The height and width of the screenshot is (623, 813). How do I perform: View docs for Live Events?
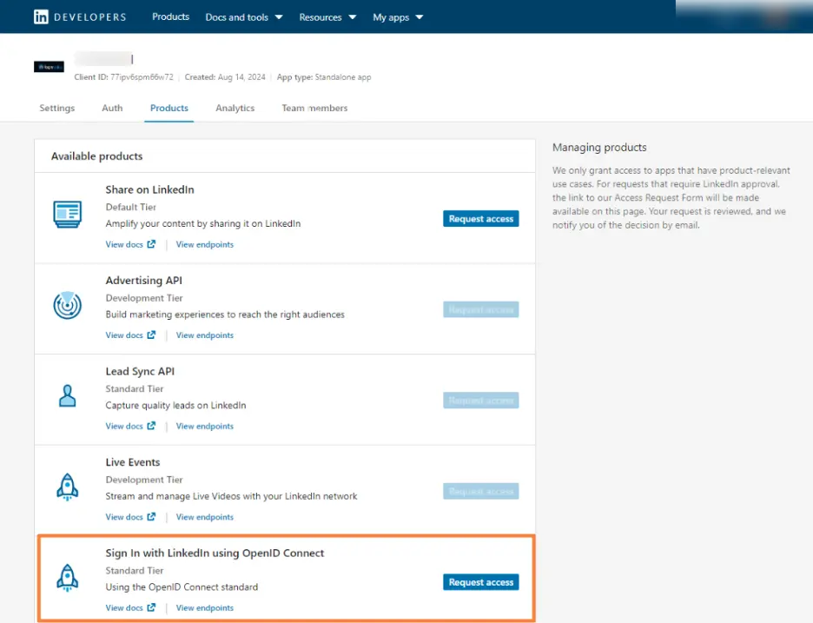tap(130, 517)
